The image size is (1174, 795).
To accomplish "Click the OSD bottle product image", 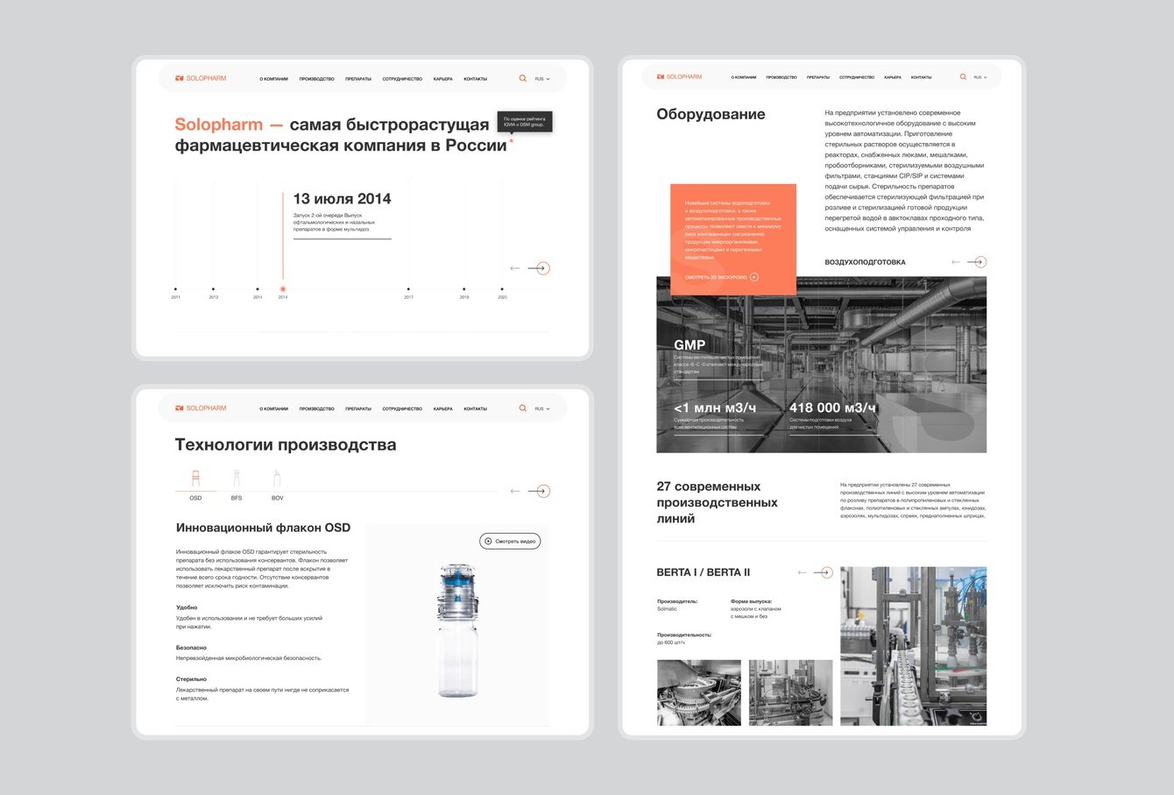I will 457,630.
